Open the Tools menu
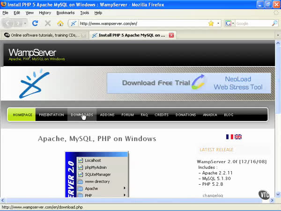The width and height of the screenshot is (281, 211). pyautogui.click(x=84, y=13)
